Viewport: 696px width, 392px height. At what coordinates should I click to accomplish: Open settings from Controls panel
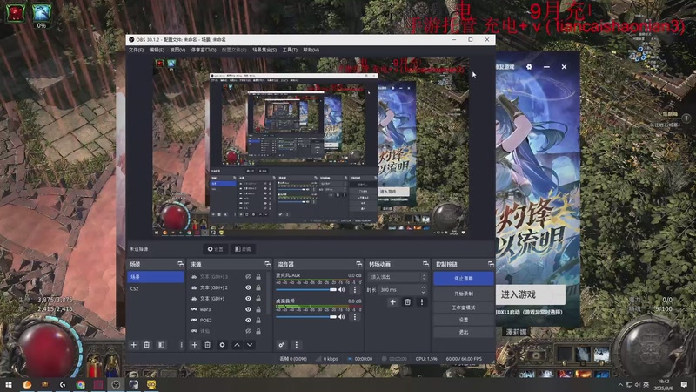click(464, 320)
